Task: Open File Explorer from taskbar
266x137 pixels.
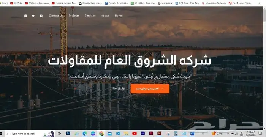Action: [126, 134]
